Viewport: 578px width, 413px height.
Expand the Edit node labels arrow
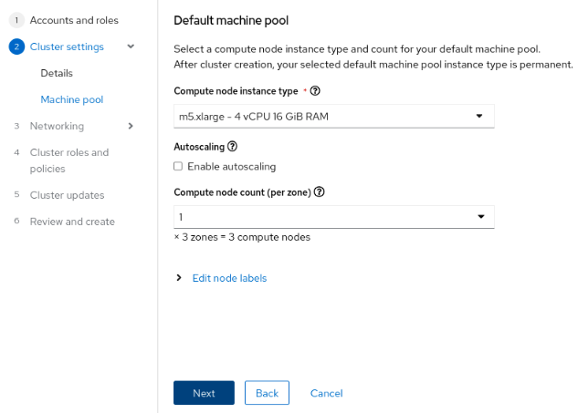click(x=179, y=277)
